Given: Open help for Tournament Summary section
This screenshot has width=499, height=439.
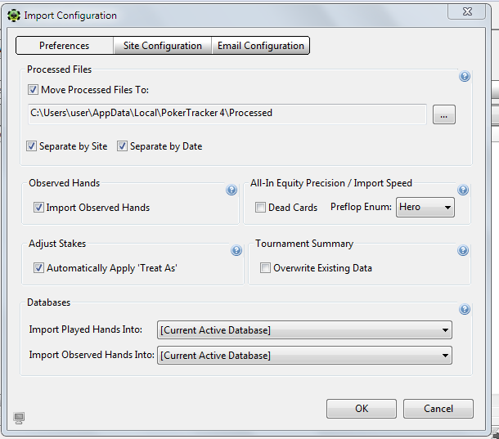Looking at the screenshot, I should click(x=463, y=251).
